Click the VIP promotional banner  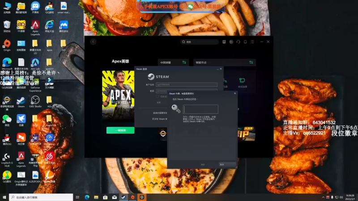[x=246, y=134]
